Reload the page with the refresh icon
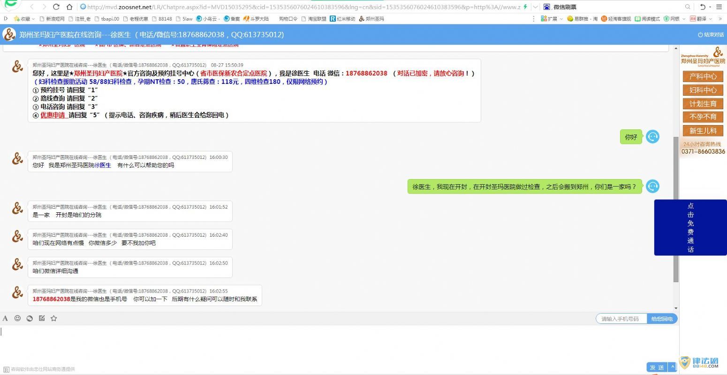The height and width of the screenshot is (375, 727). pyautogui.click(x=56, y=7)
